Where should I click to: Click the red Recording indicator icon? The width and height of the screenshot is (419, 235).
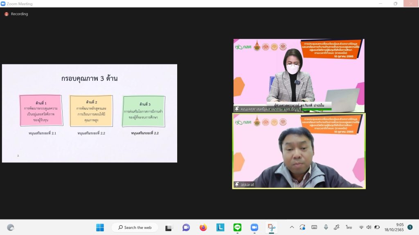coord(7,14)
